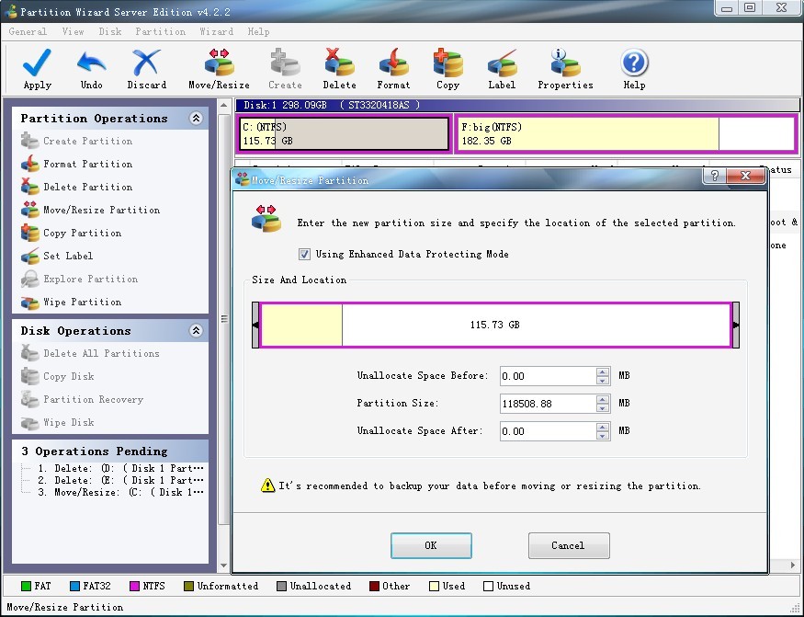Open the Partition menu
This screenshot has height=617, width=804.
161,31
